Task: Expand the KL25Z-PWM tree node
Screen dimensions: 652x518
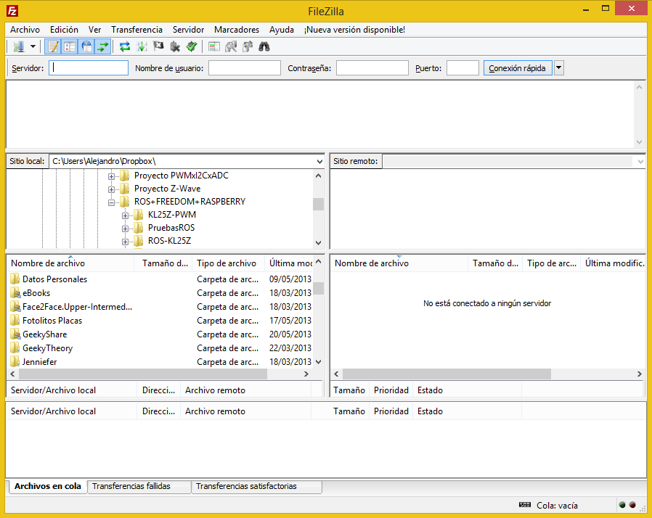Action: 125,215
